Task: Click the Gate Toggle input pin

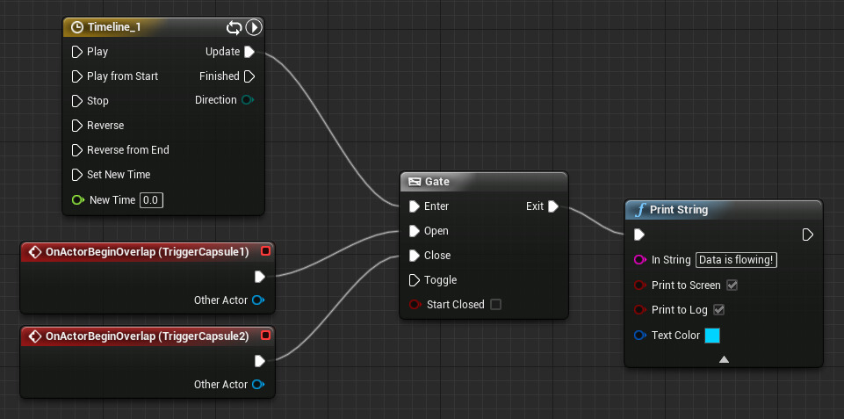Action: pyautogui.click(x=415, y=280)
